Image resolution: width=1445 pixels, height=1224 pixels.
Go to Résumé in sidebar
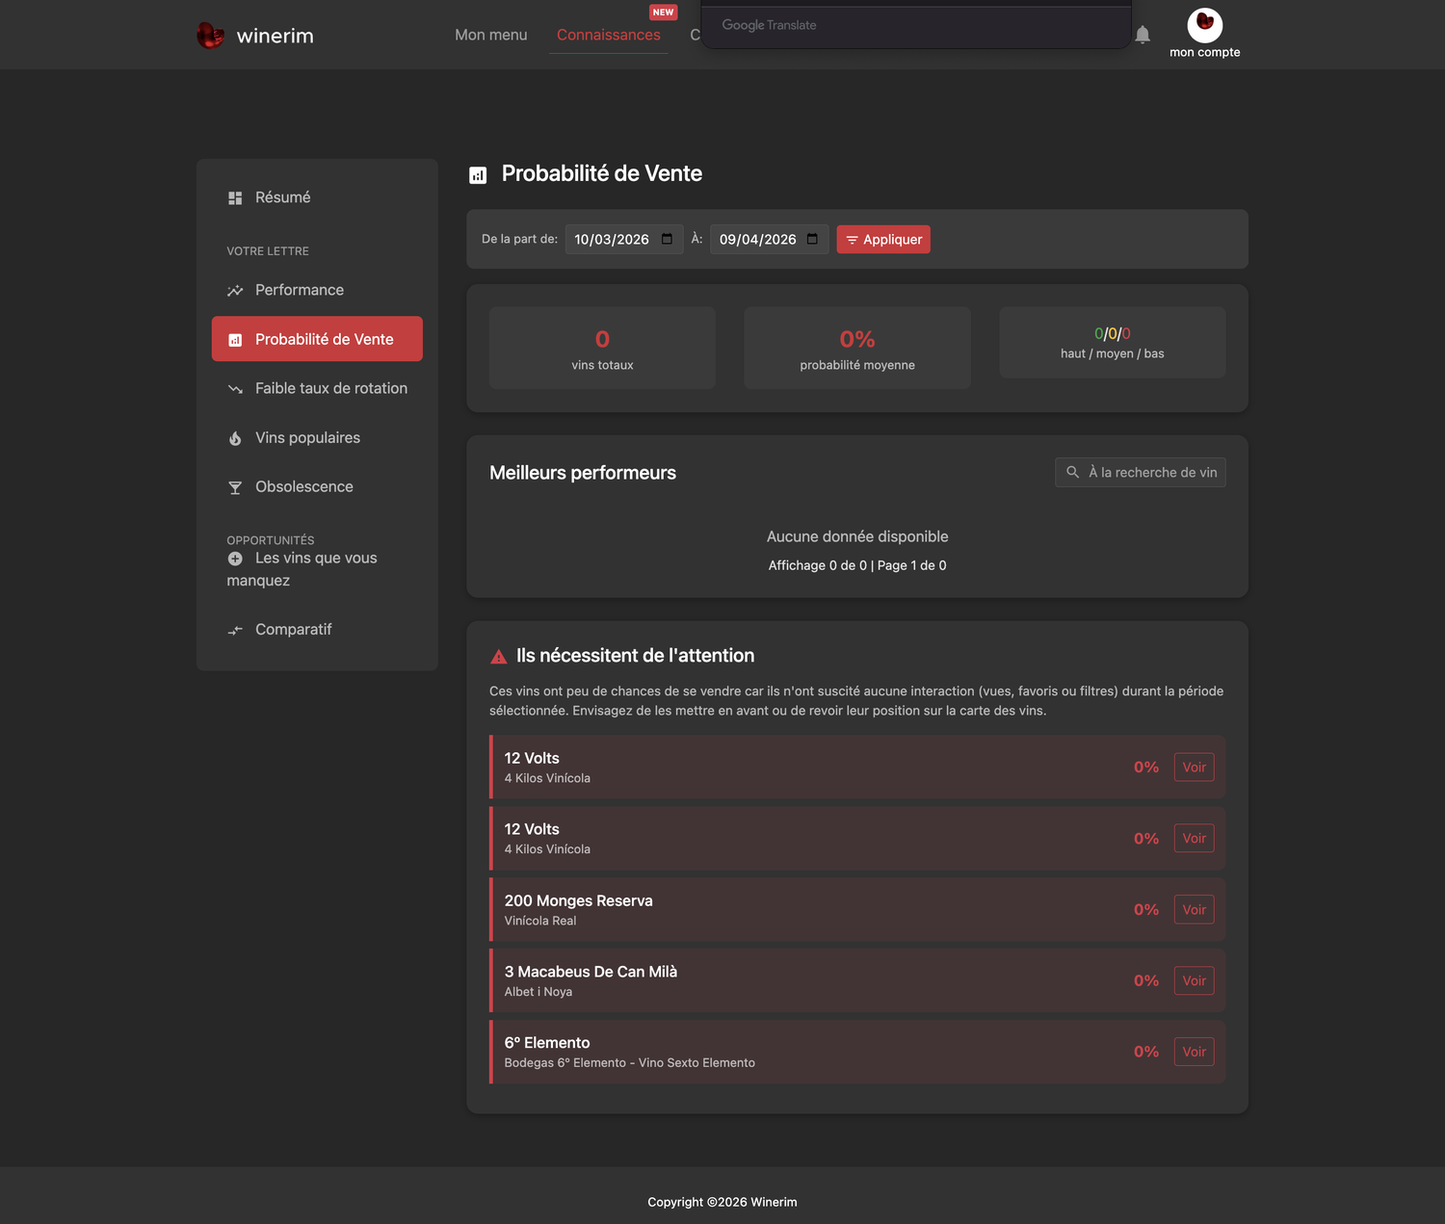[x=317, y=197]
